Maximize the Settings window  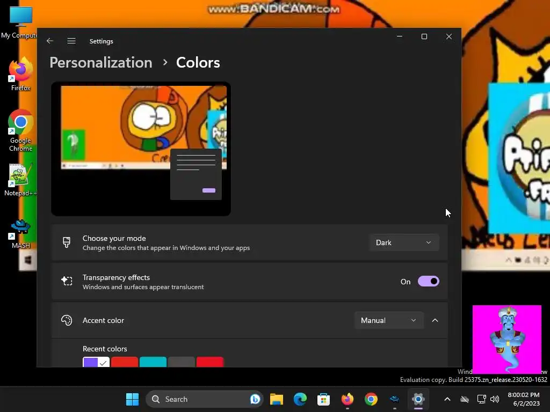(x=424, y=36)
